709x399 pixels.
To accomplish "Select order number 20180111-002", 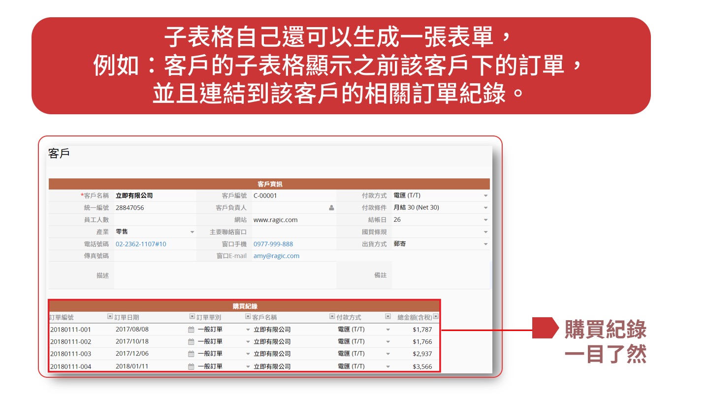I will [x=70, y=341].
